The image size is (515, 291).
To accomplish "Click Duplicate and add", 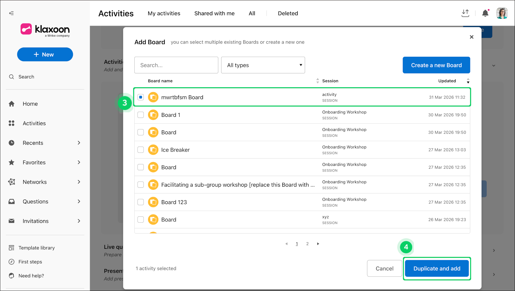I will (x=437, y=268).
